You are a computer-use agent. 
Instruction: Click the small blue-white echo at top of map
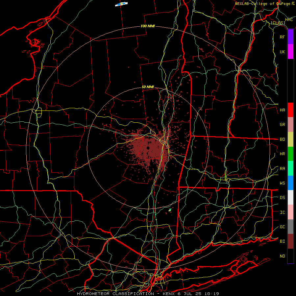[x=121, y=4]
